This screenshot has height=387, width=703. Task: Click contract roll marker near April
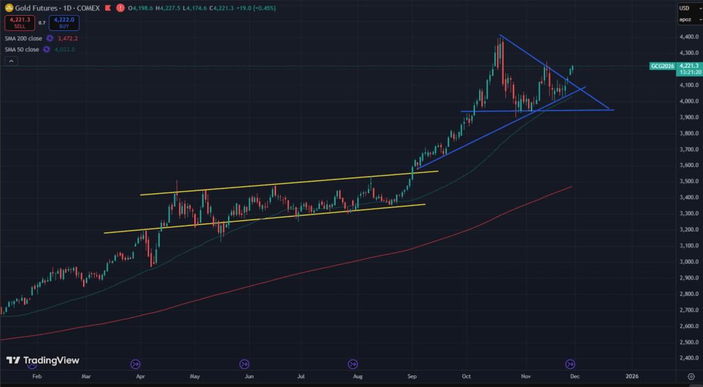pyautogui.click(x=135, y=364)
